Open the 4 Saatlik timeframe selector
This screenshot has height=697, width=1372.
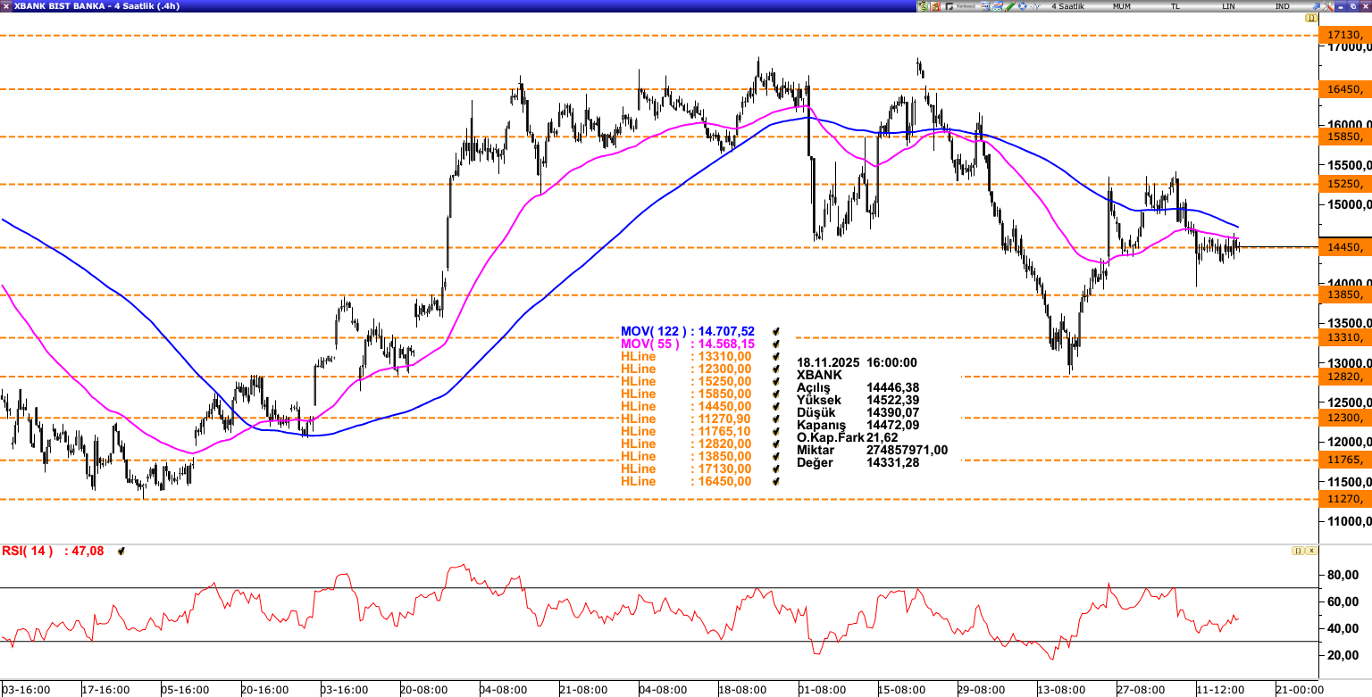coord(1067,5)
